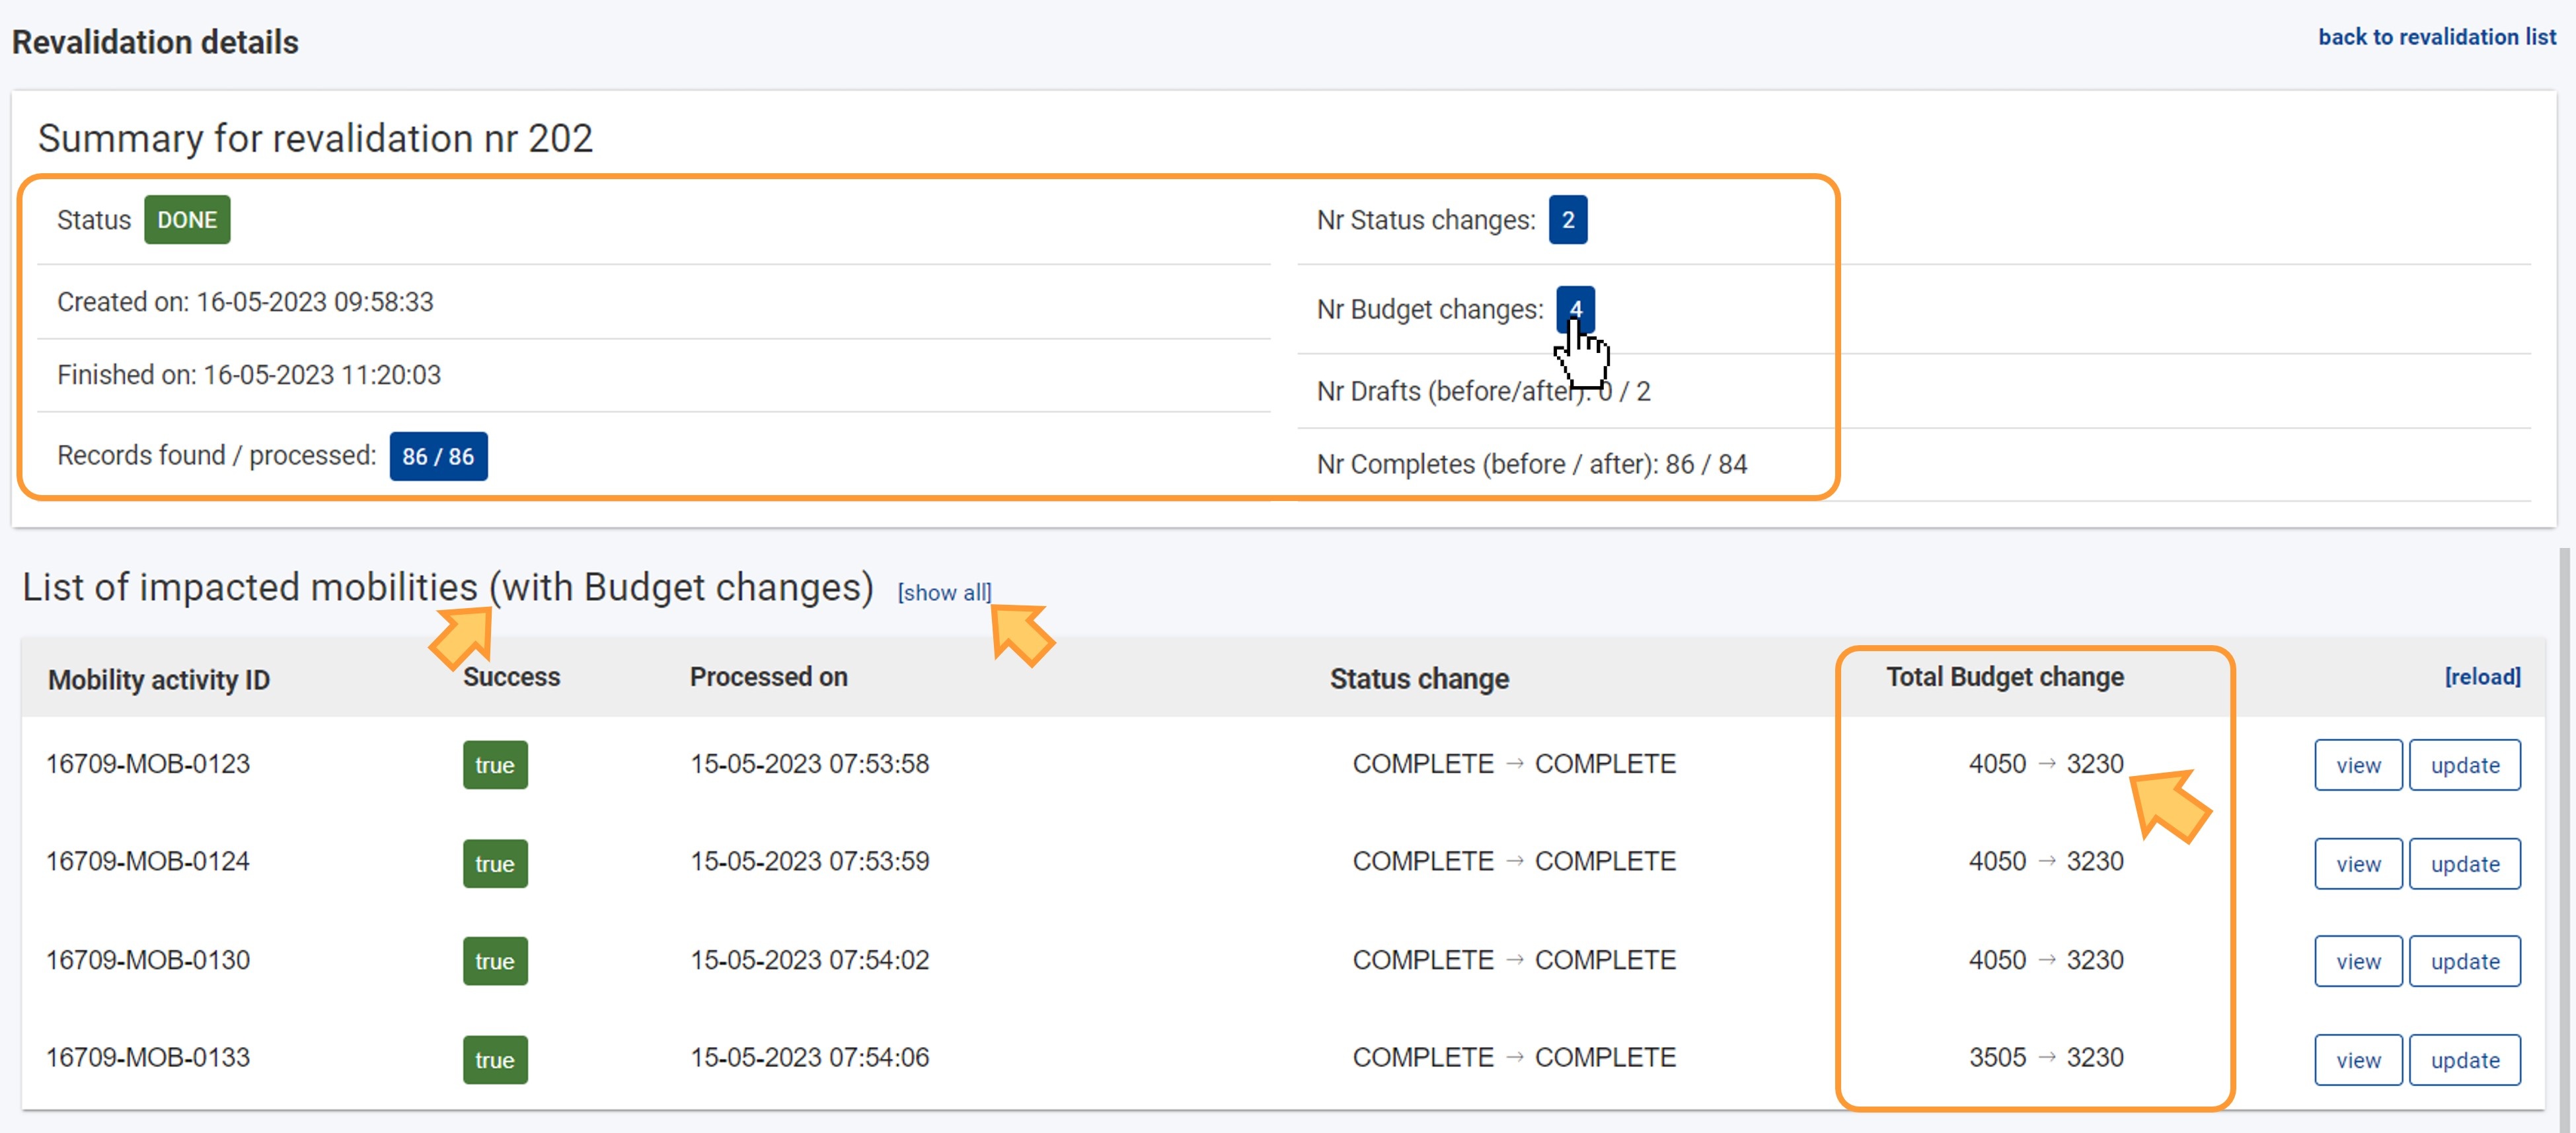This screenshot has height=1133, width=2576.
Task: Click the Nr Budget changes badge 4
Action: [x=1574, y=308]
